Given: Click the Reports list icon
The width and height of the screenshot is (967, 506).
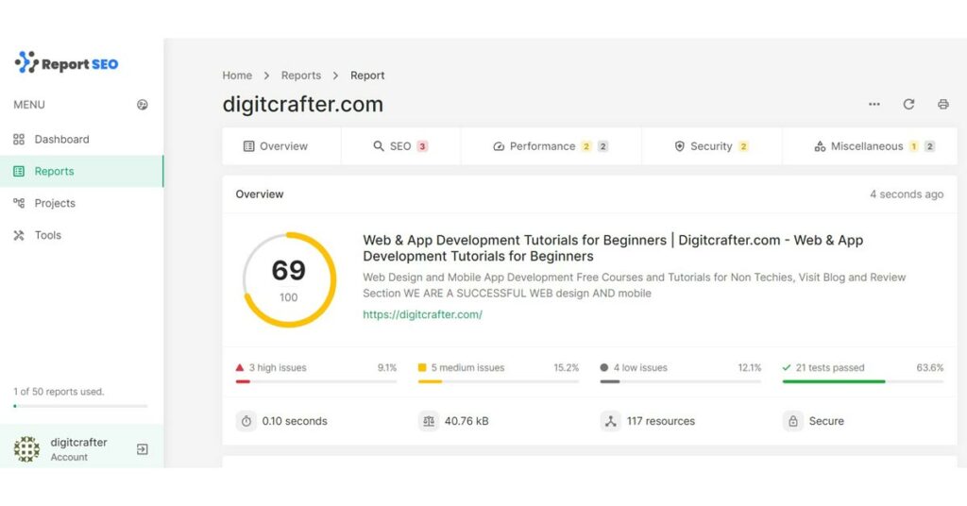Looking at the screenshot, I should [x=19, y=171].
